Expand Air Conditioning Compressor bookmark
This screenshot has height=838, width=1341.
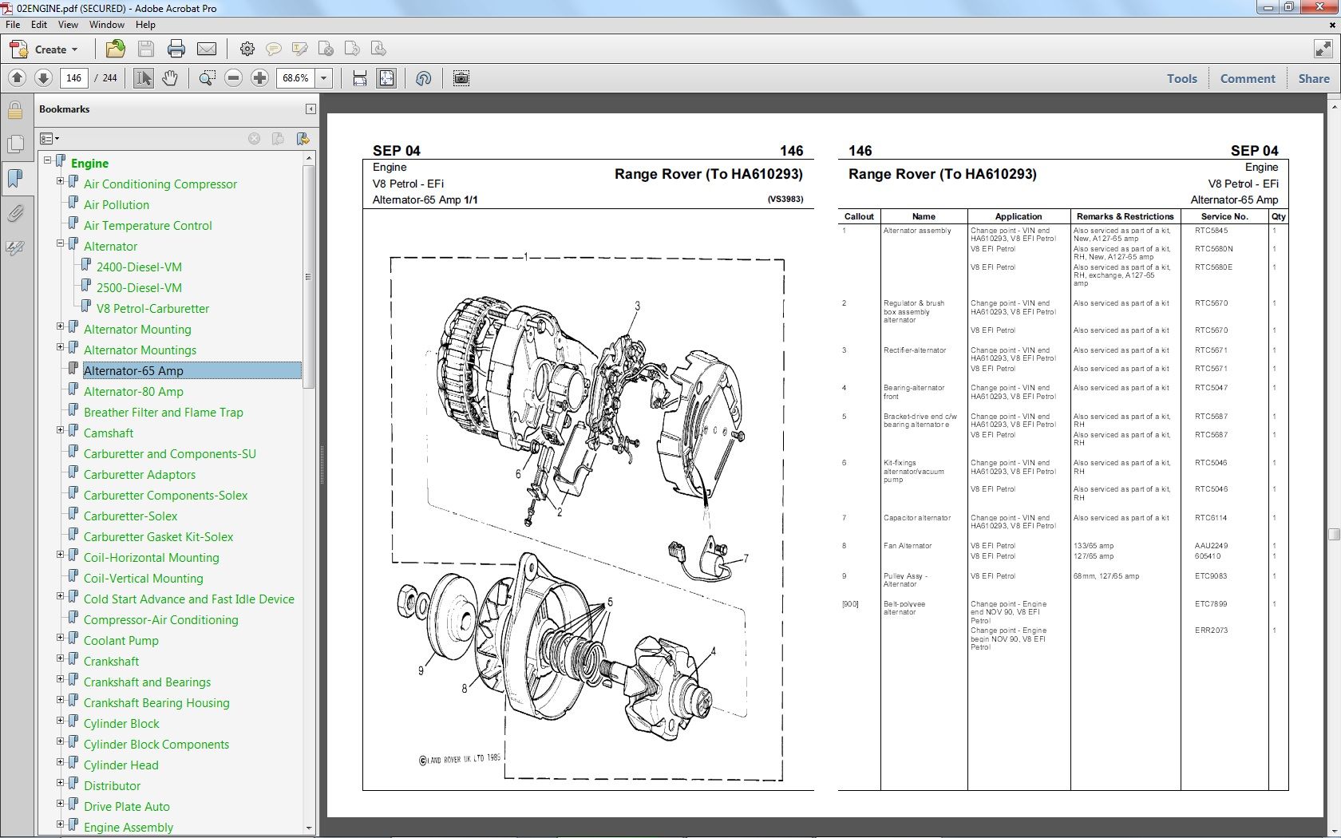point(60,181)
